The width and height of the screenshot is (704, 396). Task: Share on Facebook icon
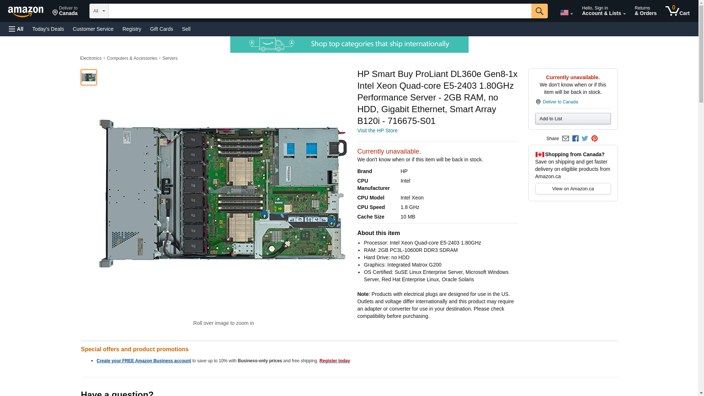tap(575, 139)
